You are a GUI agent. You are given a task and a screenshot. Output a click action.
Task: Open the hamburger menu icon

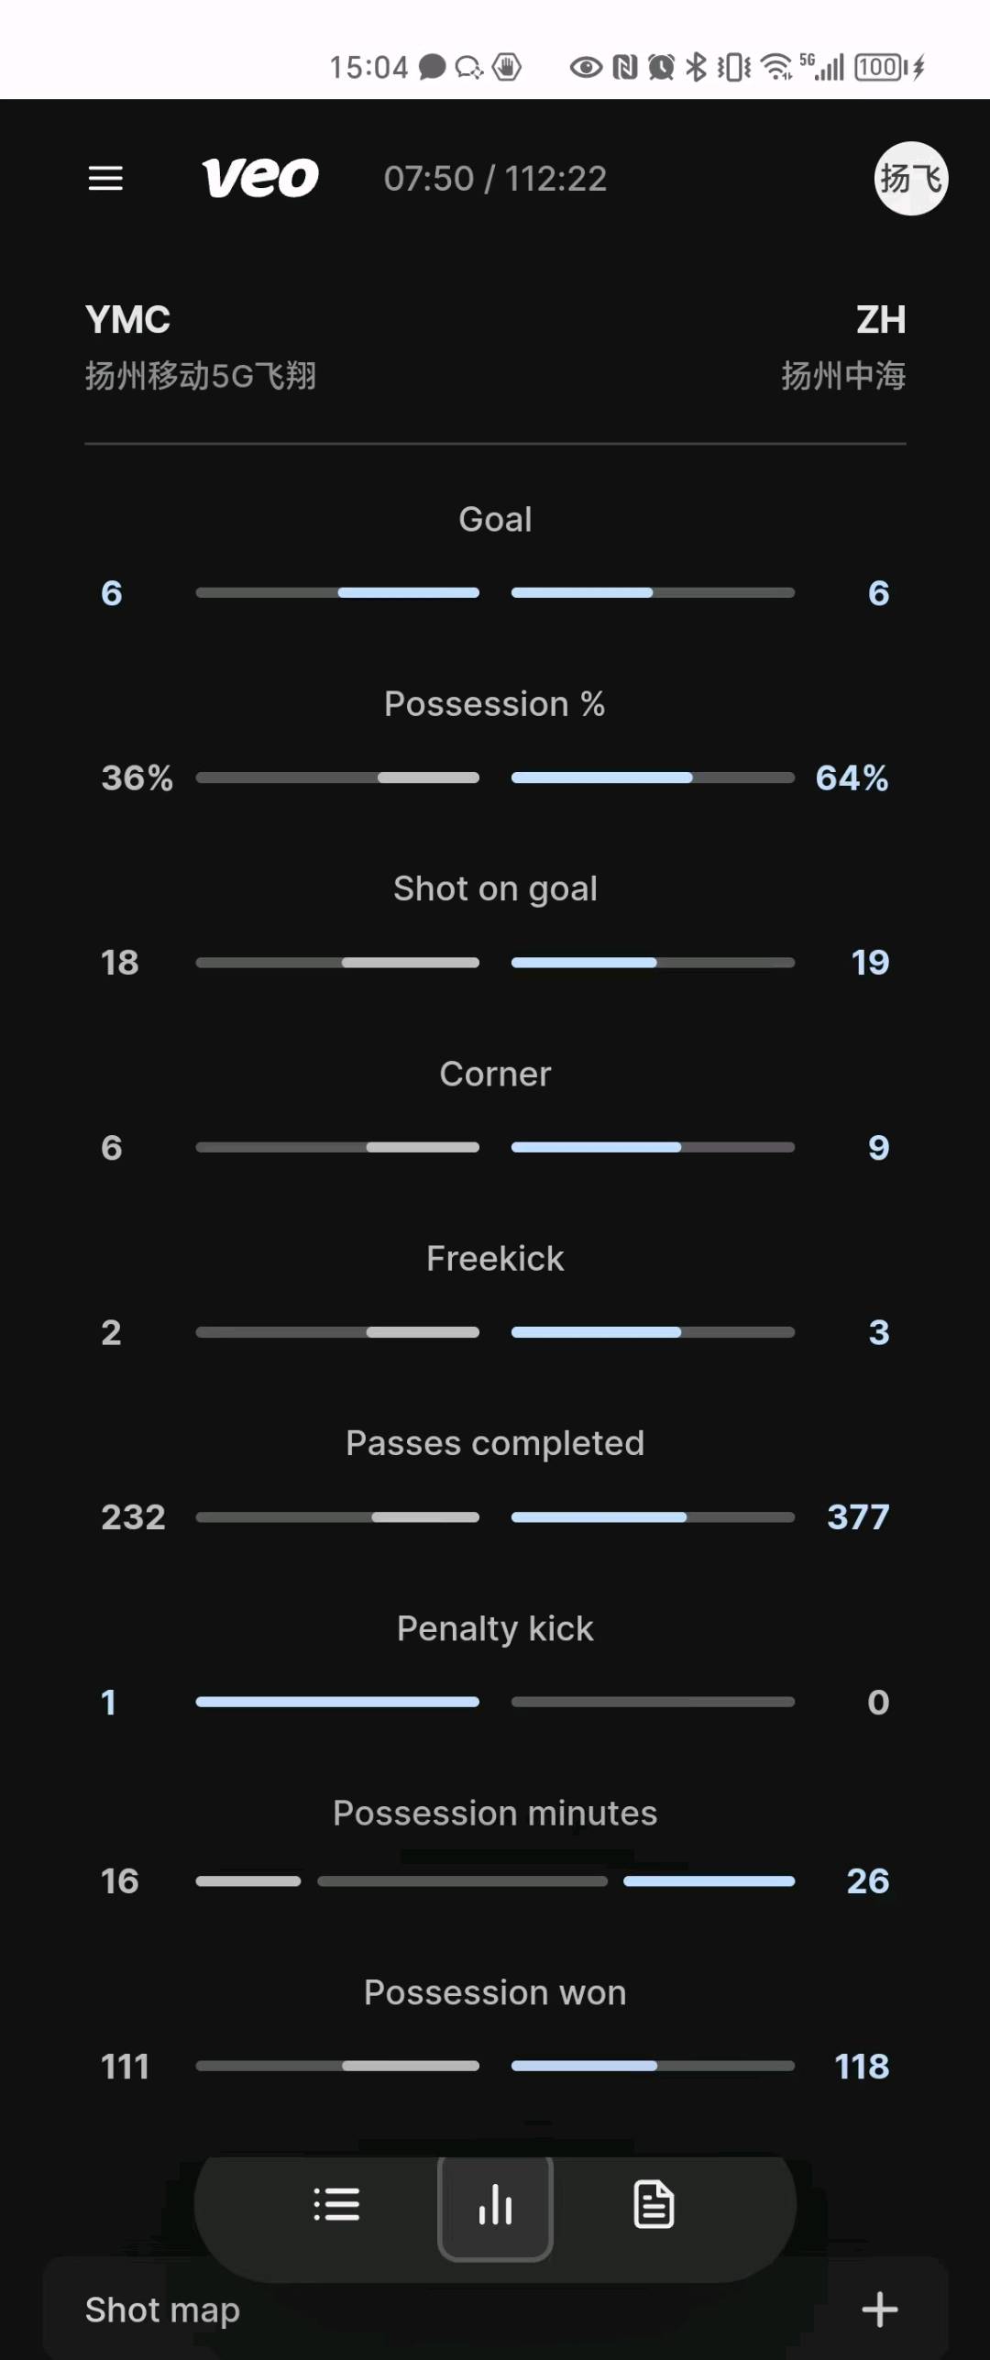[x=105, y=178]
